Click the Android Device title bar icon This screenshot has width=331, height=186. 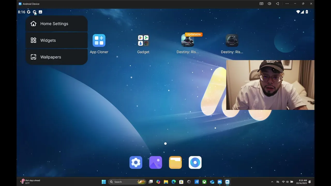click(20, 4)
